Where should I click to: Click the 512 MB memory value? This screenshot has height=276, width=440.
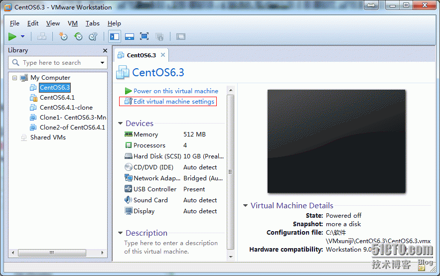point(194,135)
